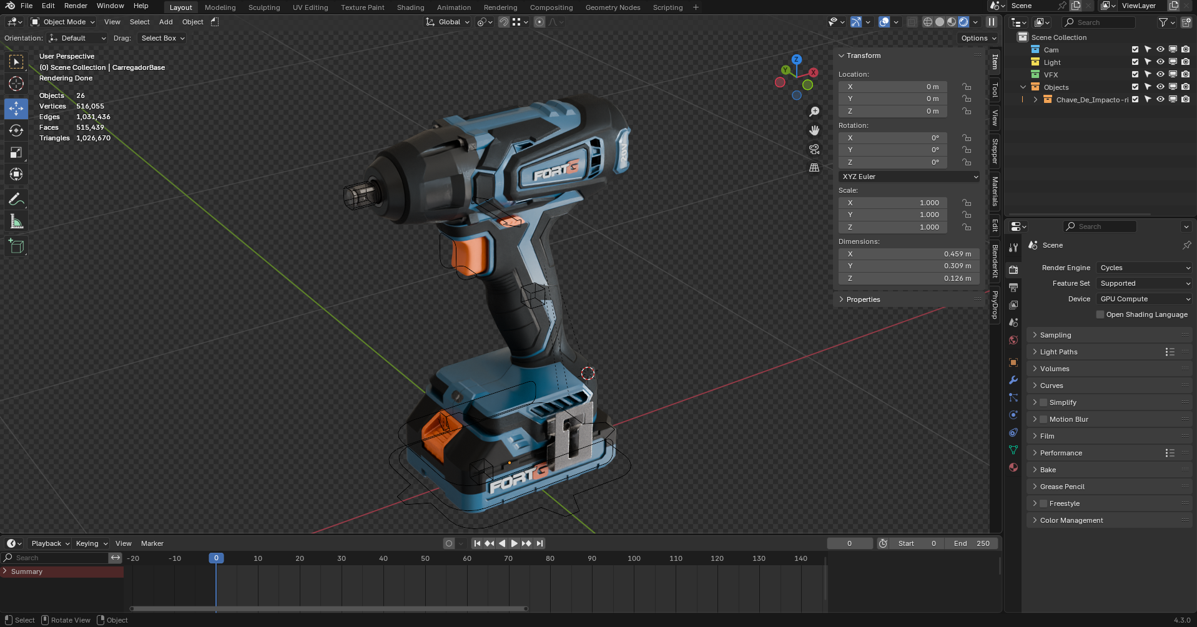Enable the Motion Blur checkbox
The image size is (1197, 627).
tap(1043, 419)
